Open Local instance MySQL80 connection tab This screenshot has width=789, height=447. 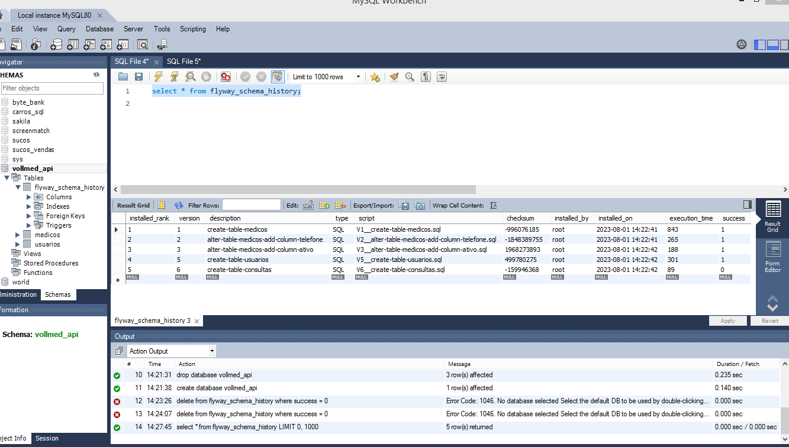coord(54,15)
